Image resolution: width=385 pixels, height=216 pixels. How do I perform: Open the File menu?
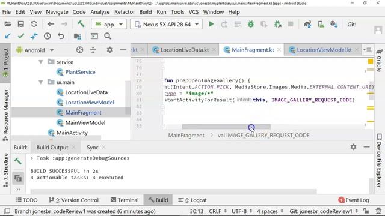click(x=7, y=12)
